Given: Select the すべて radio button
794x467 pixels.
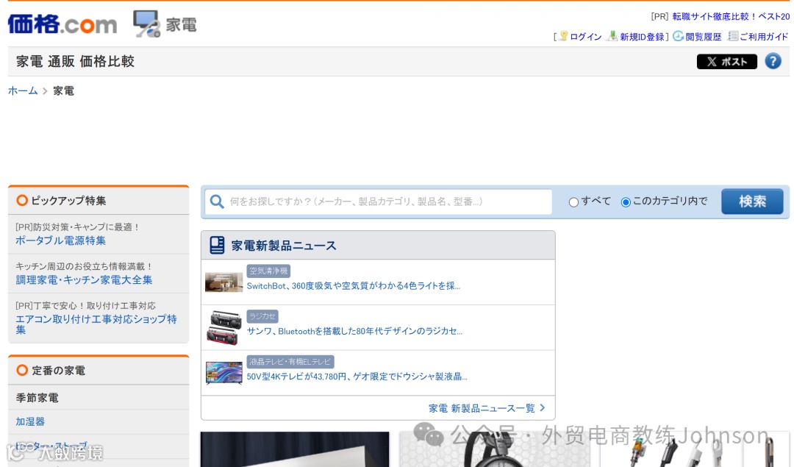Looking at the screenshot, I should pyautogui.click(x=573, y=202).
